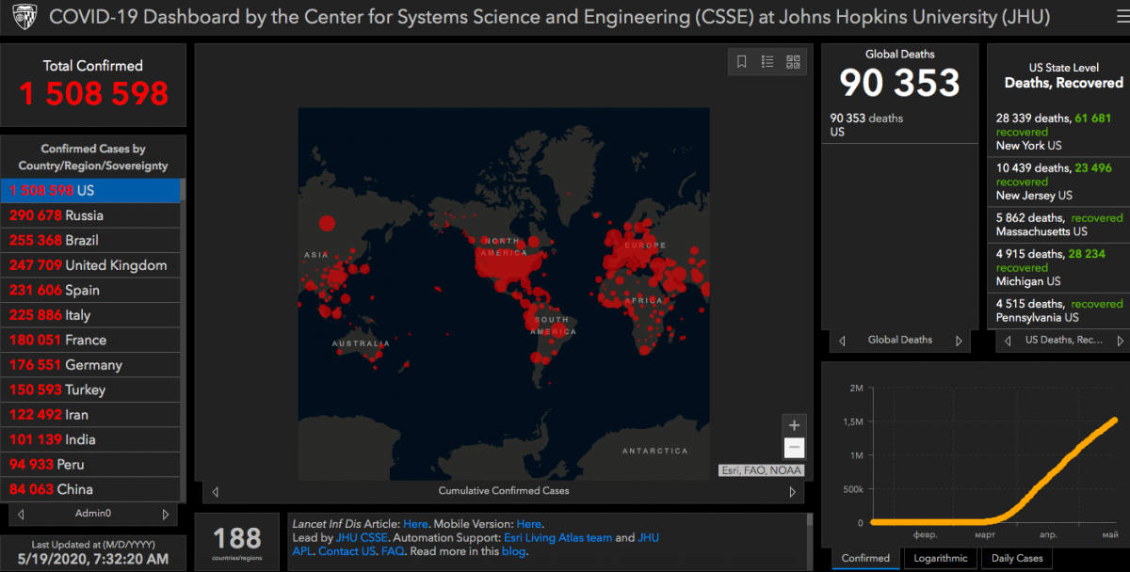Open the JHU CSSE link
Viewport: 1130px width, 572px height.
(362, 538)
